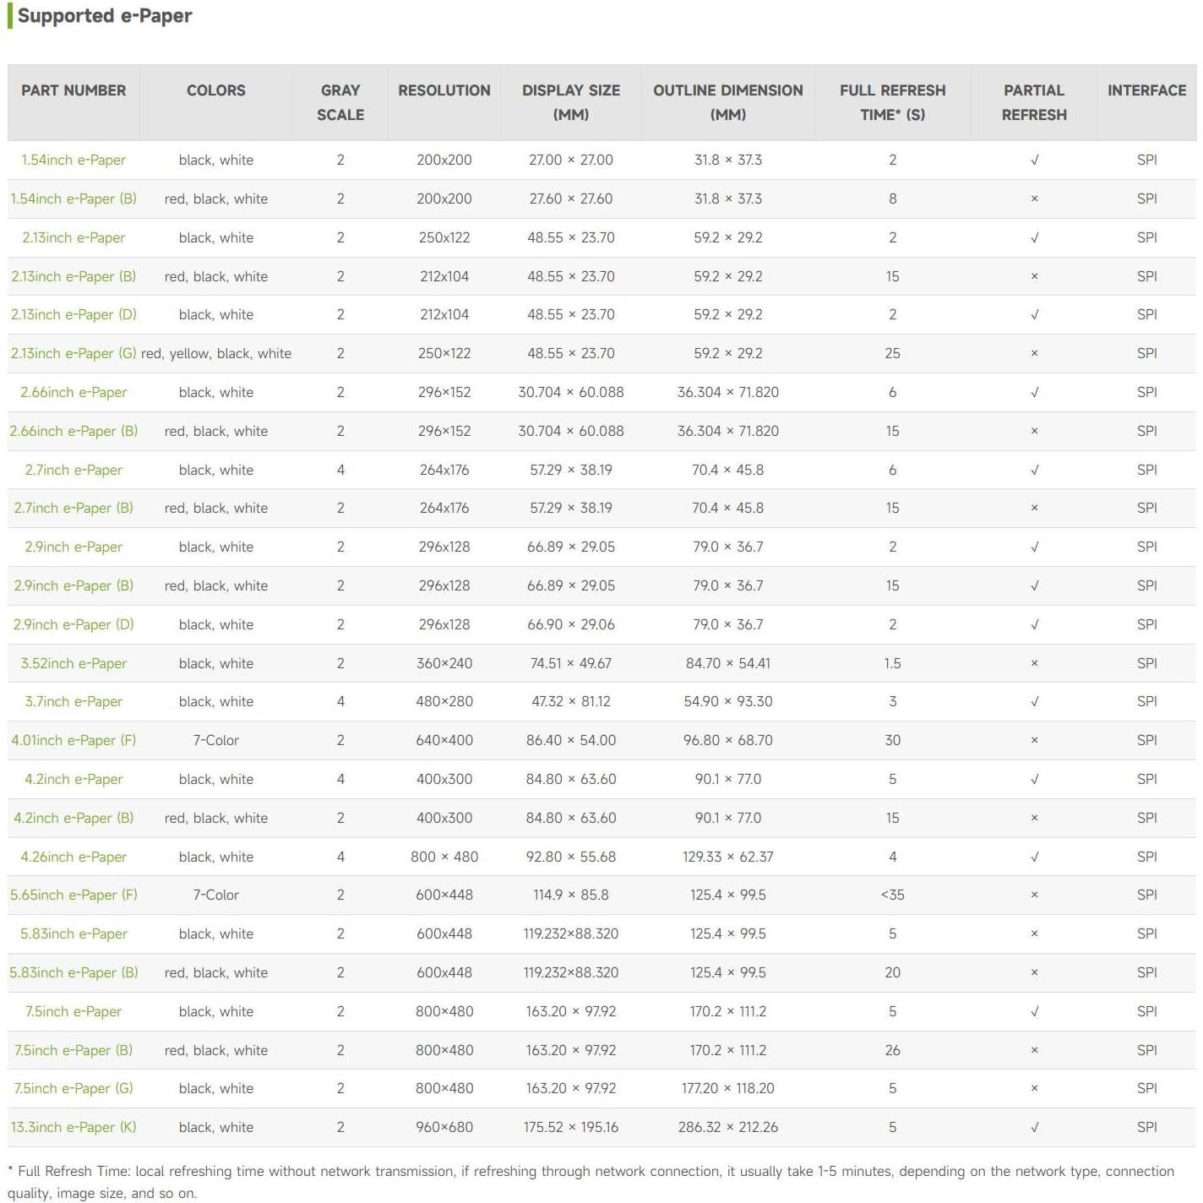
Task: Click the 7.5inch e-Paper (B) link
Action: 73,1051
